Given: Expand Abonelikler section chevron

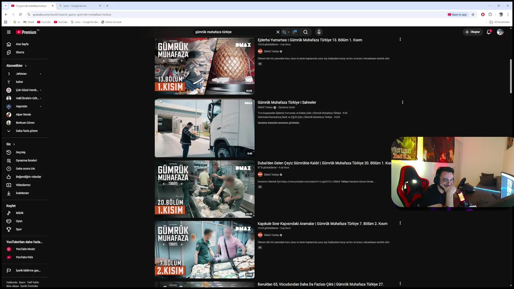Looking at the screenshot, I should 26,65.
